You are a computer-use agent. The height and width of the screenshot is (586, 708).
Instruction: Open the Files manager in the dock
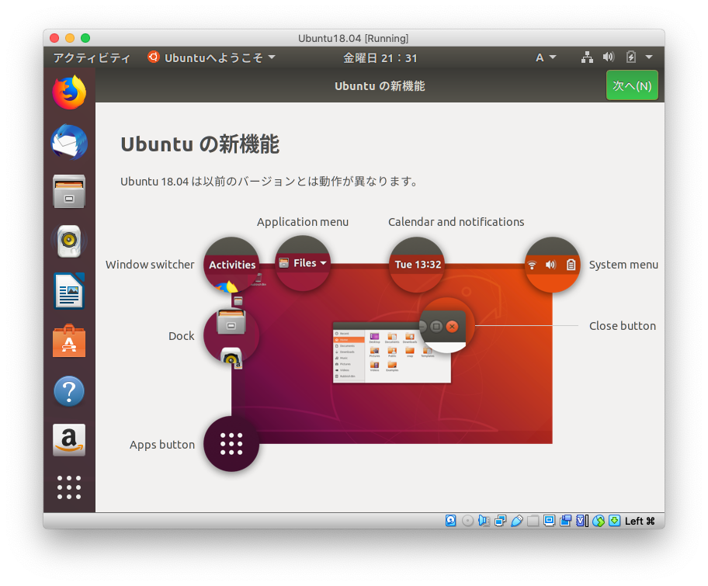pyautogui.click(x=69, y=192)
